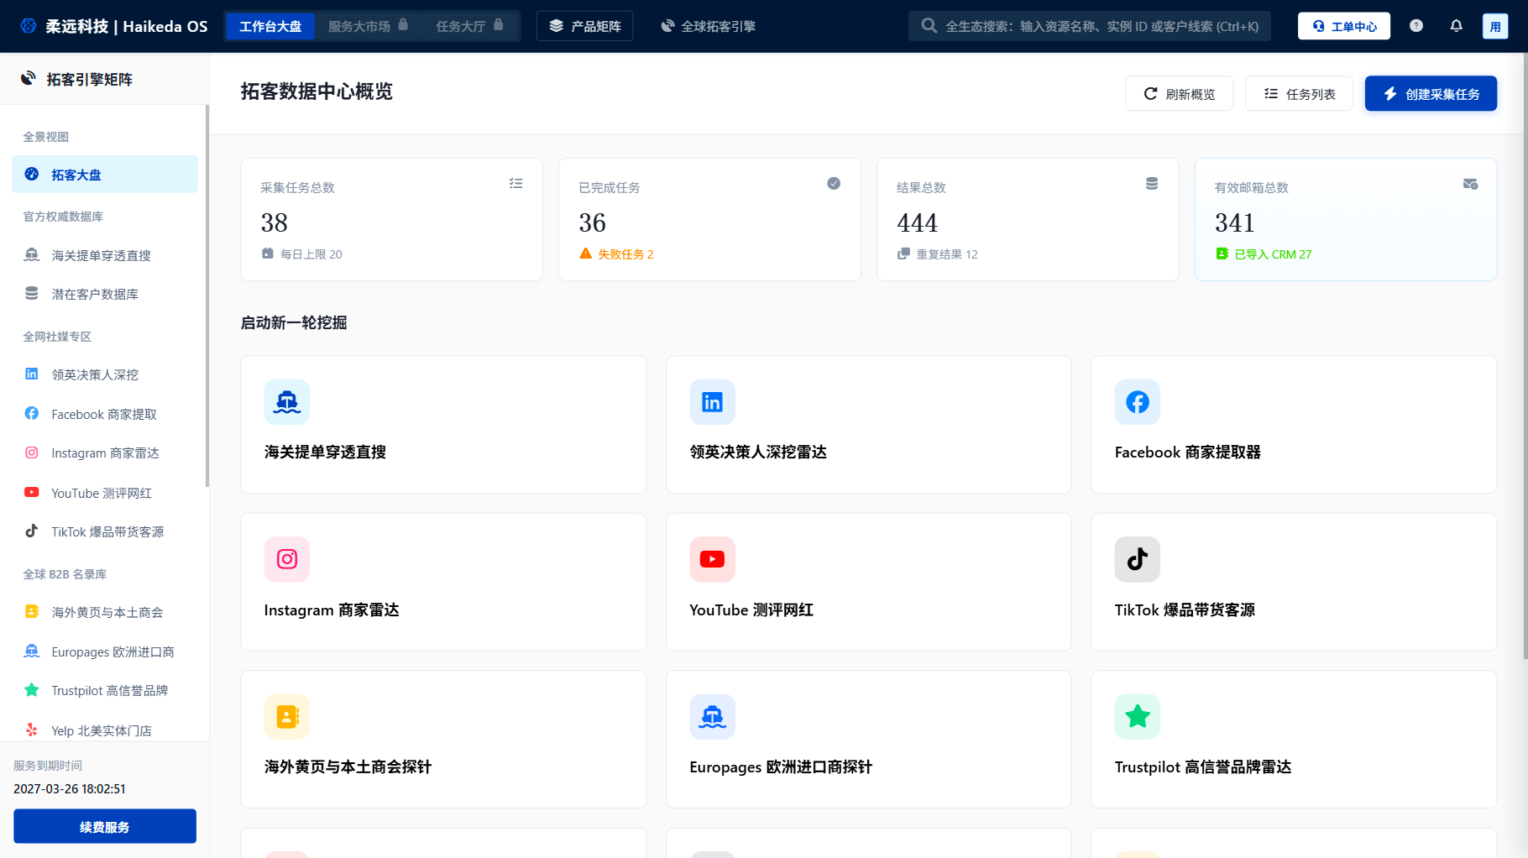Image resolution: width=1528 pixels, height=858 pixels.
Task: Click the 失败任务 2 text
Action: (625, 254)
